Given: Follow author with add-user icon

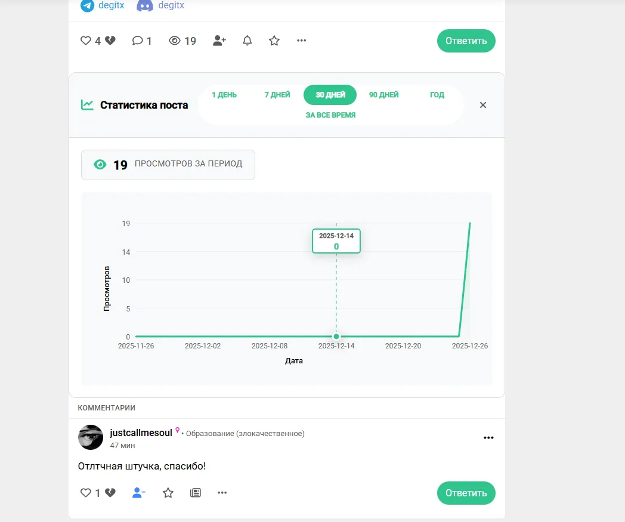Looking at the screenshot, I should point(219,41).
